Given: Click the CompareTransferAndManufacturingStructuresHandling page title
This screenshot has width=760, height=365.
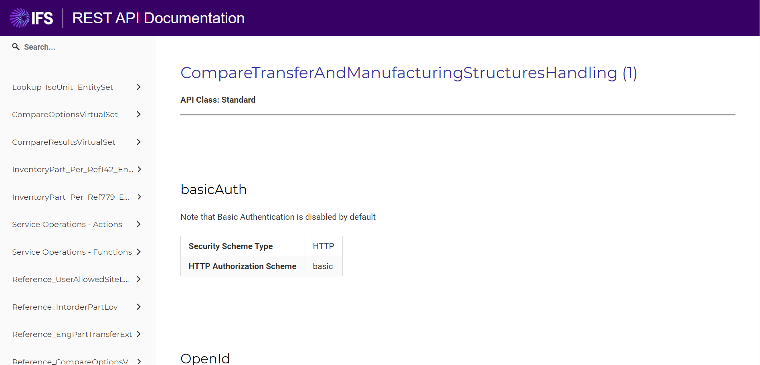Looking at the screenshot, I should pyautogui.click(x=408, y=73).
